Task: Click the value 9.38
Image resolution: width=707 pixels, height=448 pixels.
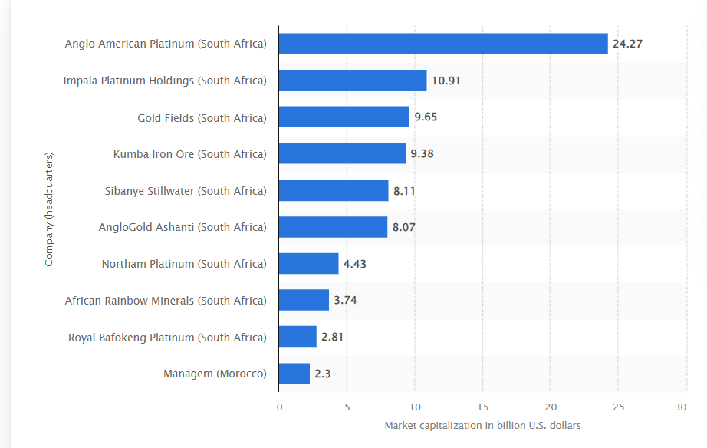Action: point(422,154)
